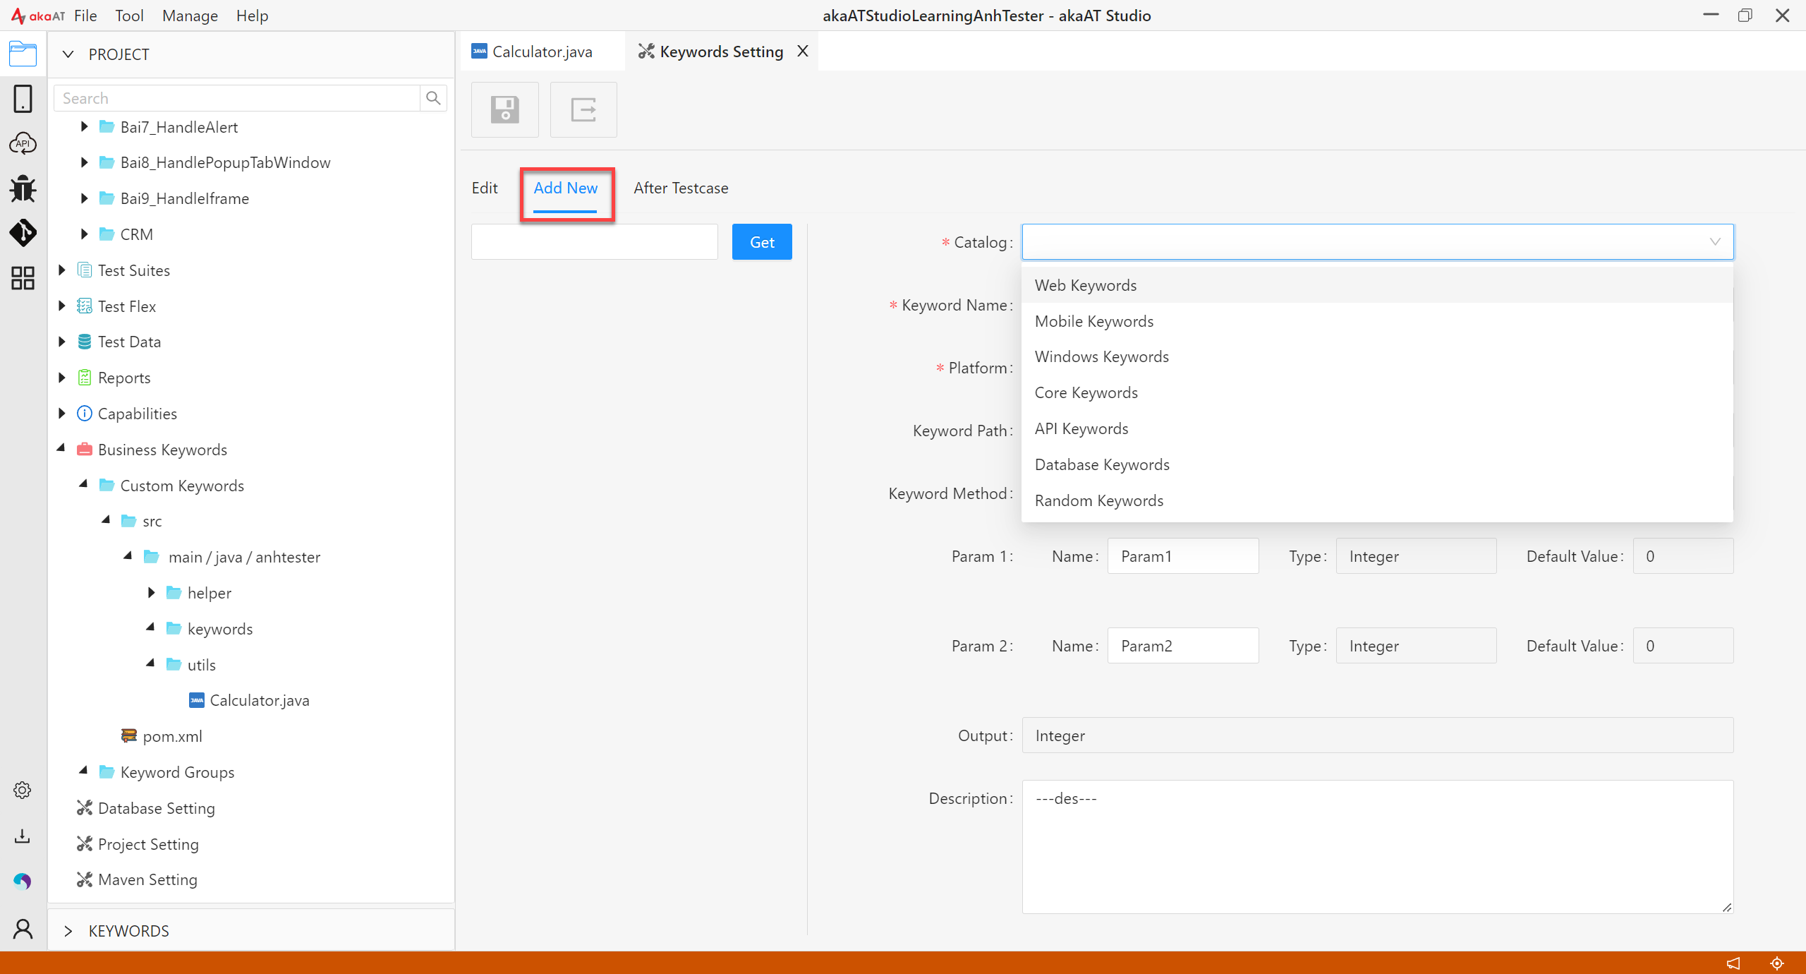Open the API cloud sidebar icon

[23, 143]
